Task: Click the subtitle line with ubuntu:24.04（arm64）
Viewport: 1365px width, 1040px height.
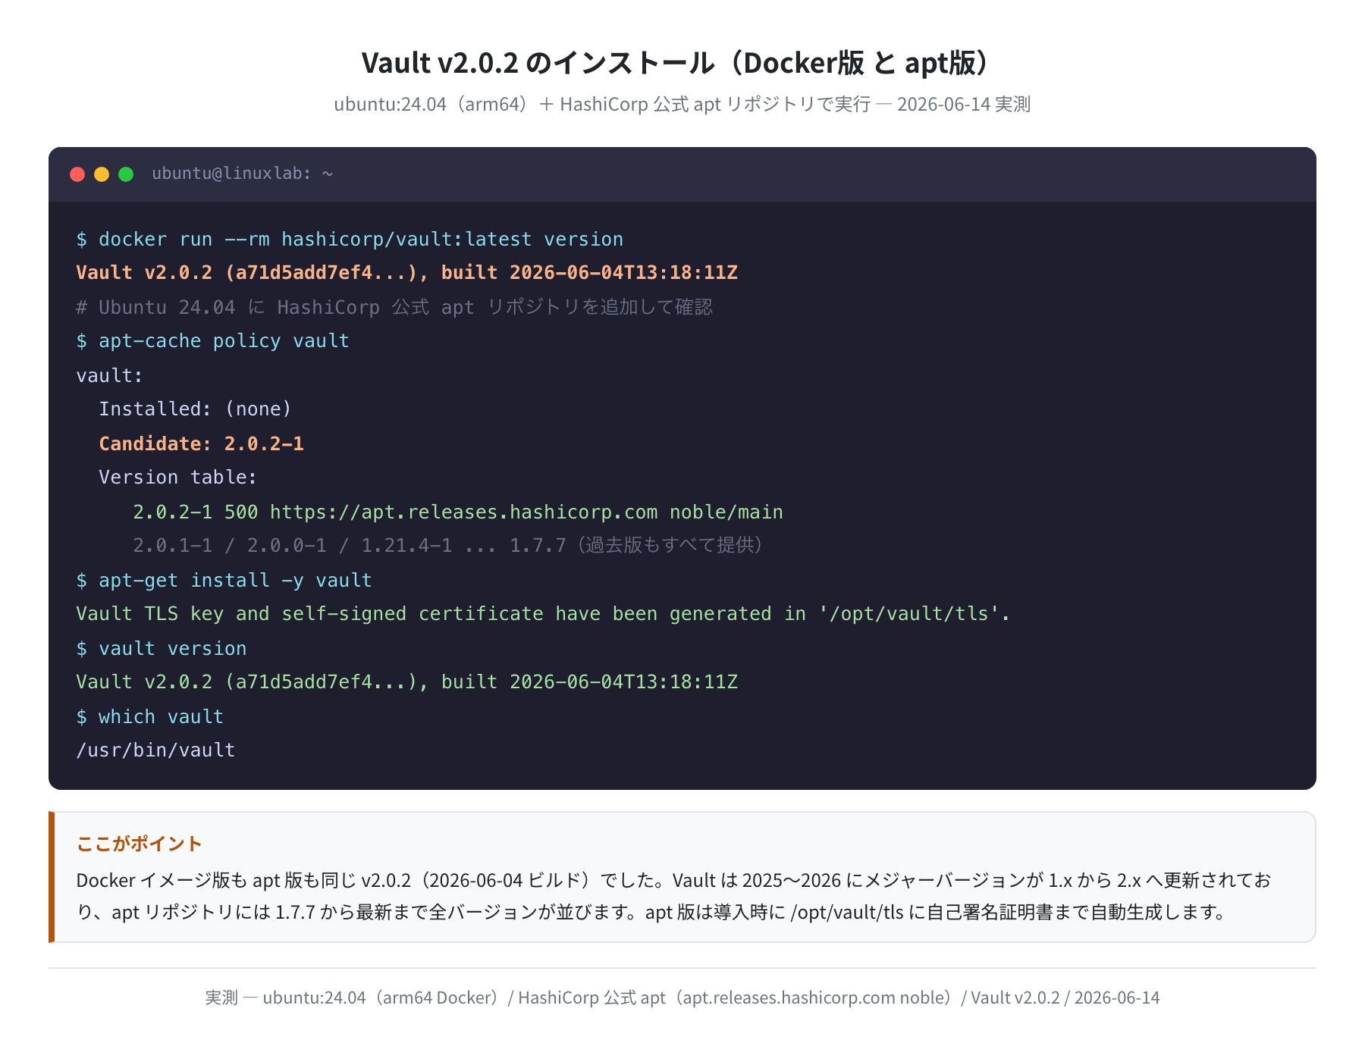Action: (682, 105)
